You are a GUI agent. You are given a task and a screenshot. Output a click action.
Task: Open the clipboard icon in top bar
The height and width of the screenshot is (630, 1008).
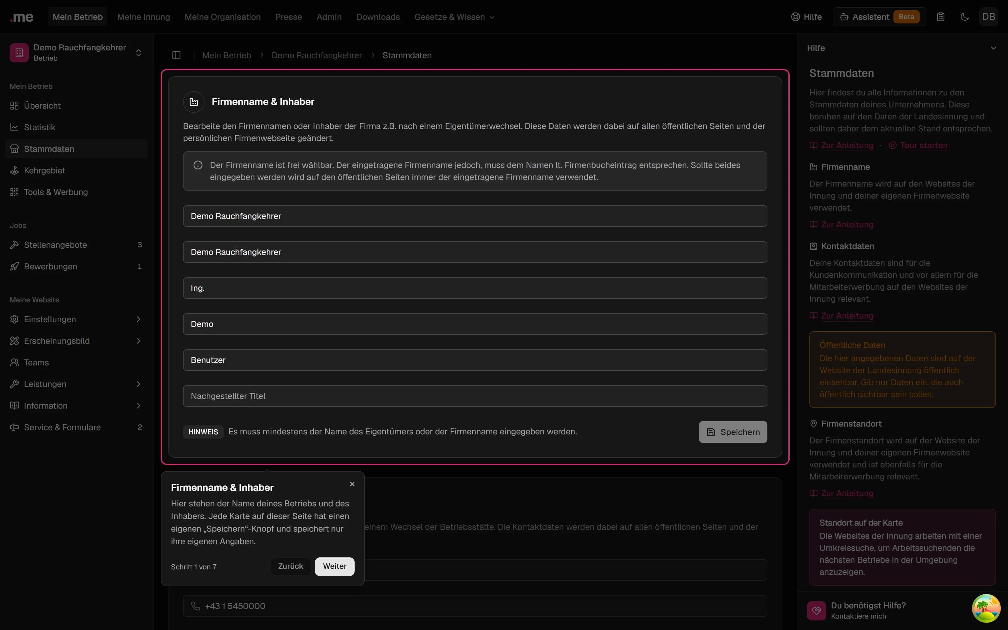pos(940,17)
